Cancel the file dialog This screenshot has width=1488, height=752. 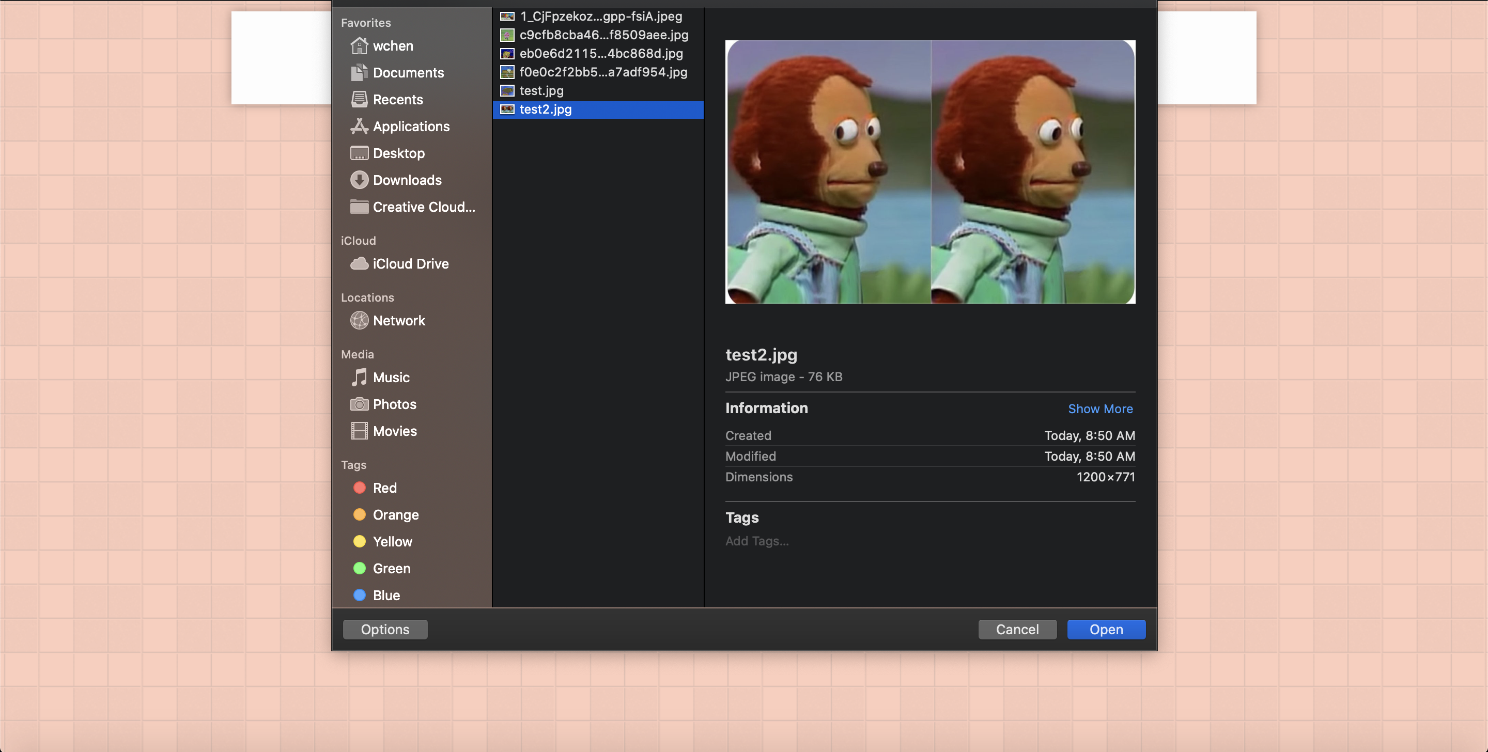(1017, 630)
